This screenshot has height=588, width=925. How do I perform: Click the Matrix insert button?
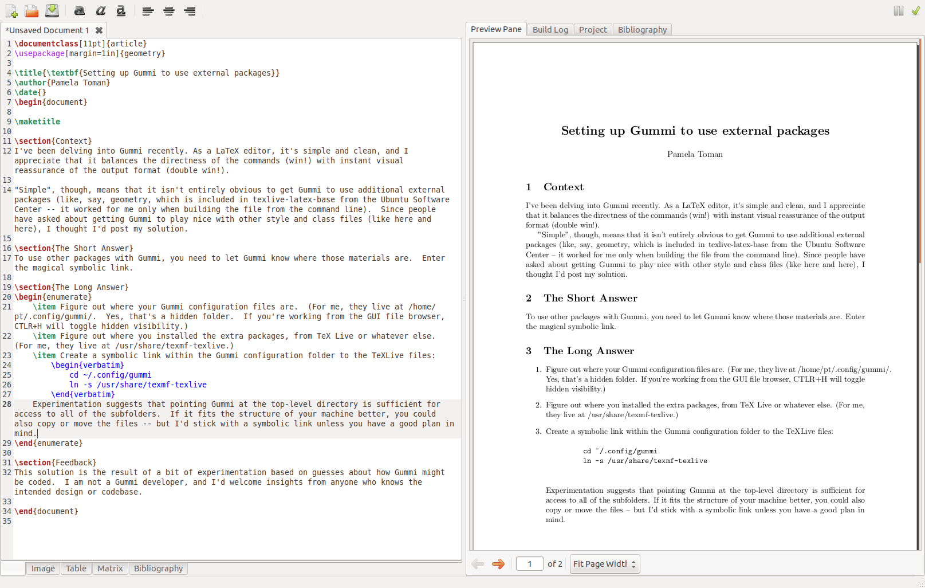point(110,569)
